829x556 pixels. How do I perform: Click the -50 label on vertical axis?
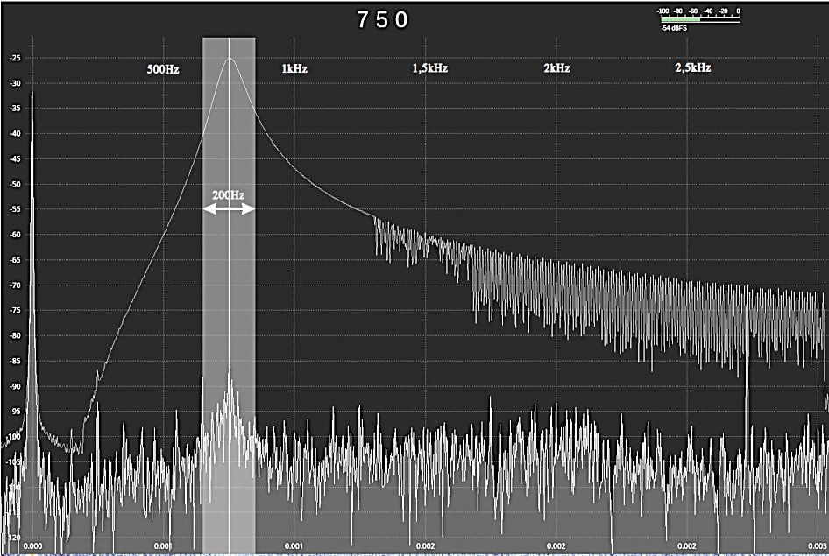click(x=16, y=184)
